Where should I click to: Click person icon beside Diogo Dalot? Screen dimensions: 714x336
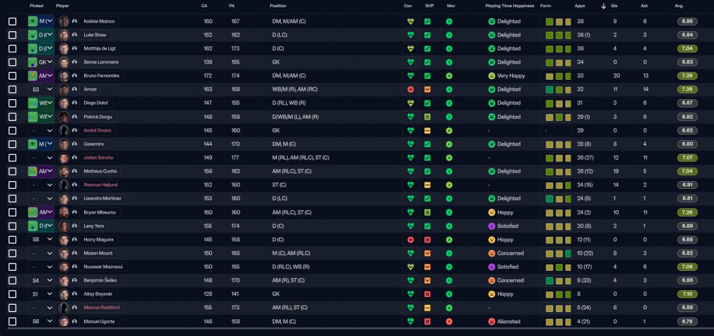(x=74, y=103)
